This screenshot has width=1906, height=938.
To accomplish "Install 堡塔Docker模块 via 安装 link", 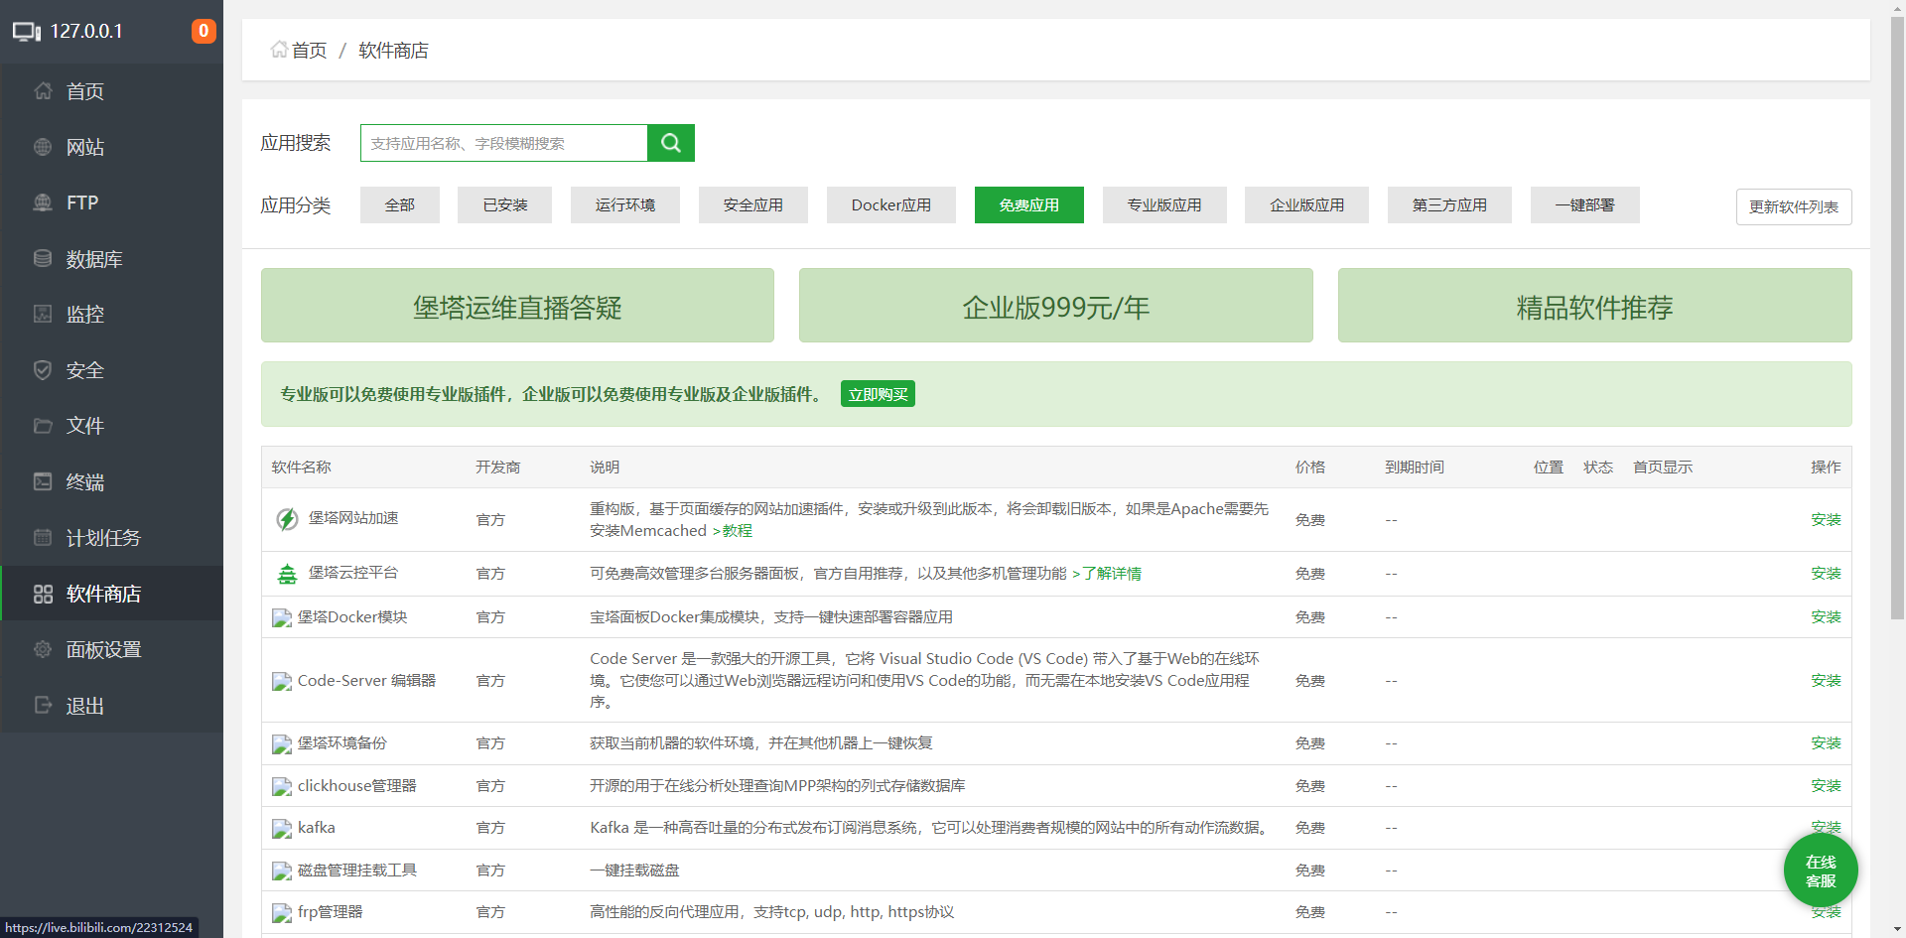I will [x=1826, y=617].
